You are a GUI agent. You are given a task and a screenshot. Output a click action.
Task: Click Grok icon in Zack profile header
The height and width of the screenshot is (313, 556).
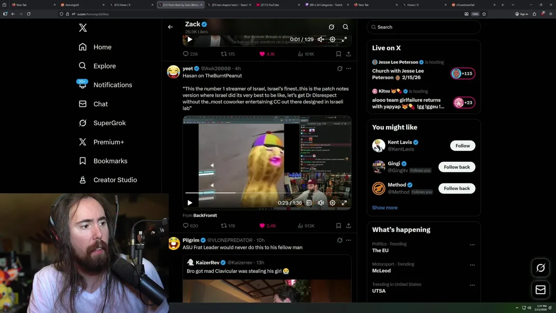coord(331,27)
